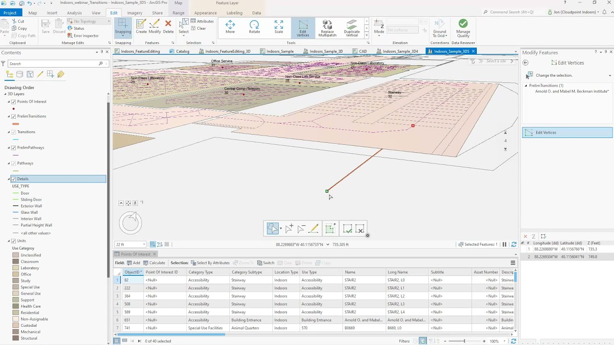Viewport: 614px width, 345px height.
Task: Toggle Details layer visibility
Action: pos(13,179)
